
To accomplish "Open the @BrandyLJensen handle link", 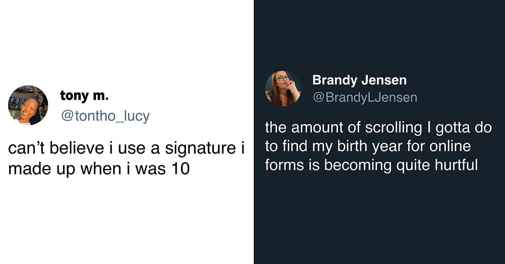I will tap(364, 98).
